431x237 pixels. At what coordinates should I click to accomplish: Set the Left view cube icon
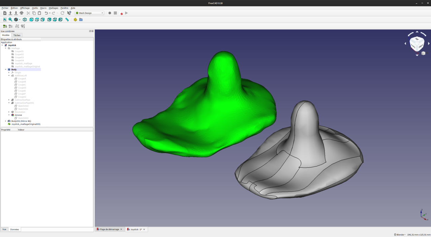pos(60,20)
